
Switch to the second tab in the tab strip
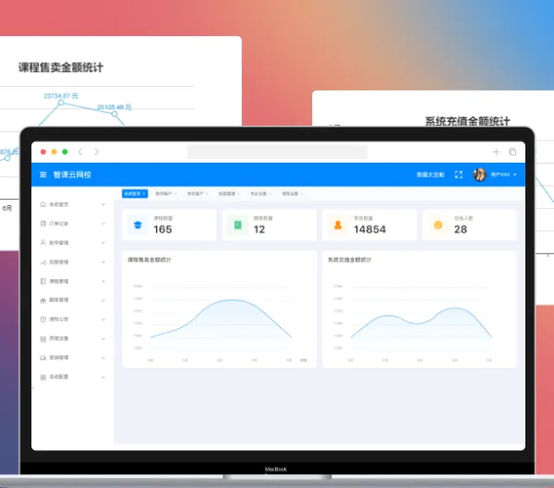pos(165,194)
